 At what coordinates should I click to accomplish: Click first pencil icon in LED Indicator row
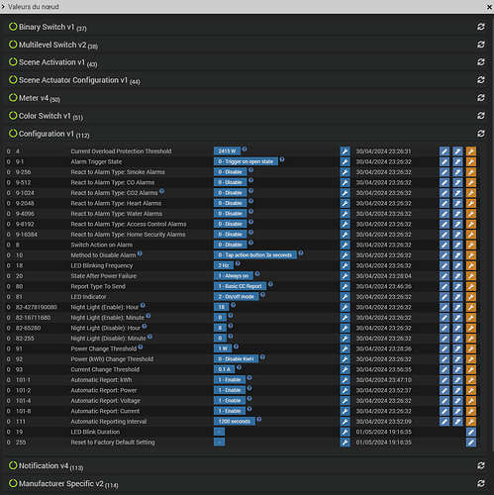click(x=445, y=297)
